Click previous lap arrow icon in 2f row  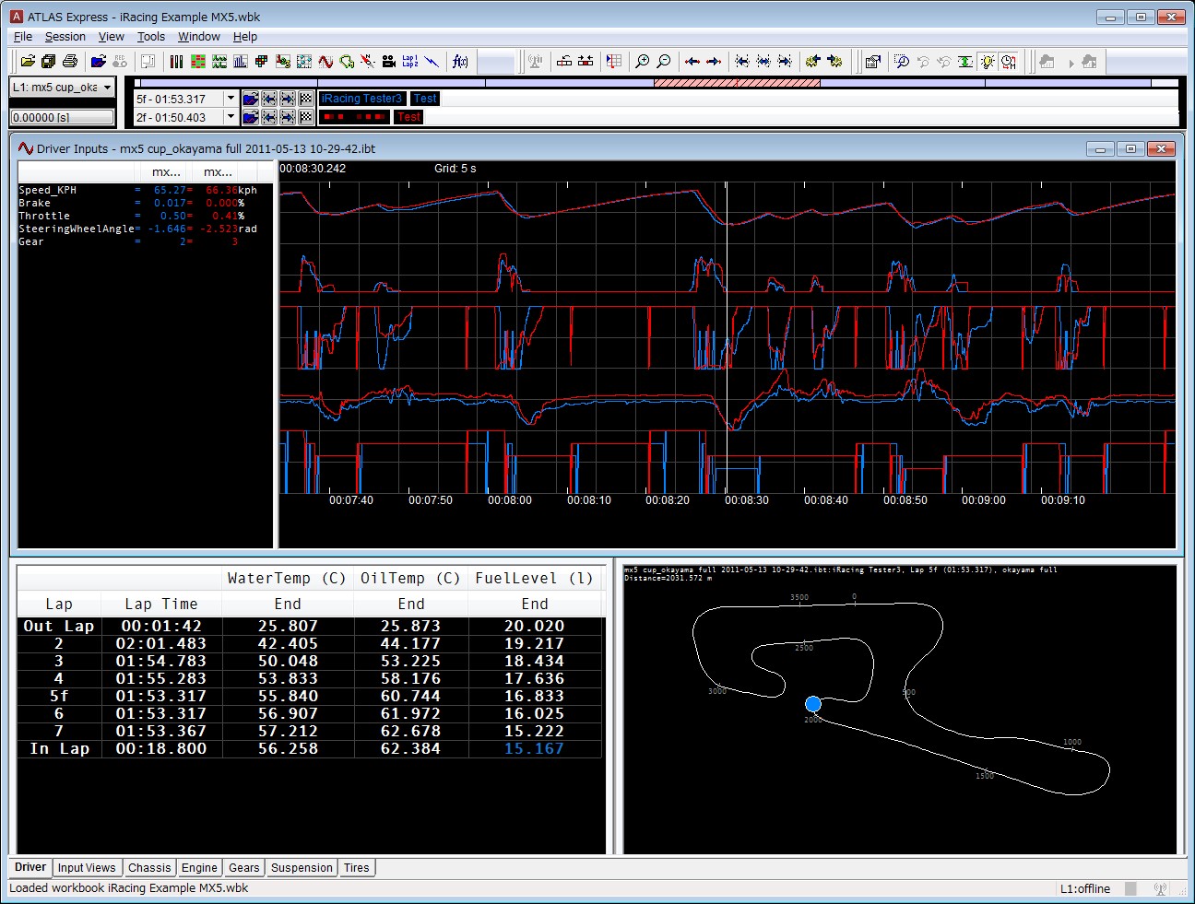tap(268, 117)
